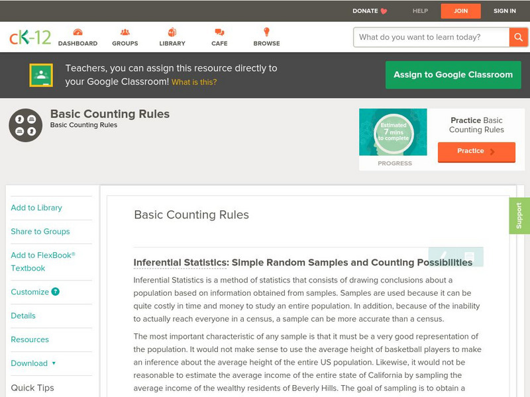
Task: Click the orange search magnifier button
Action: pyautogui.click(x=518, y=37)
